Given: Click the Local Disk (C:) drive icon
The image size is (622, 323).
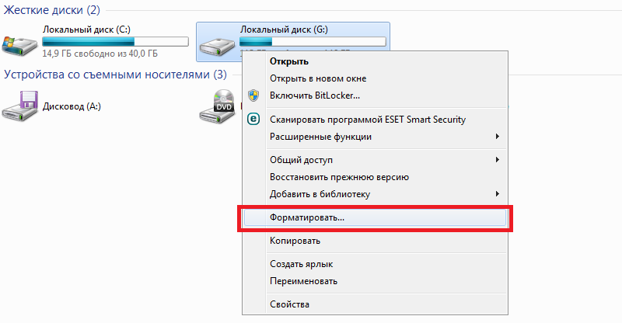Looking at the screenshot, I should tap(19, 45).
